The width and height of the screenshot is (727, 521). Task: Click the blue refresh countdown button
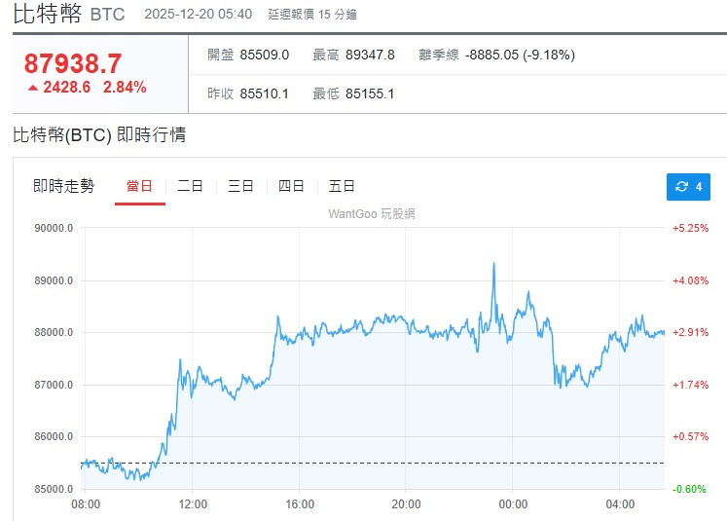[x=688, y=186]
